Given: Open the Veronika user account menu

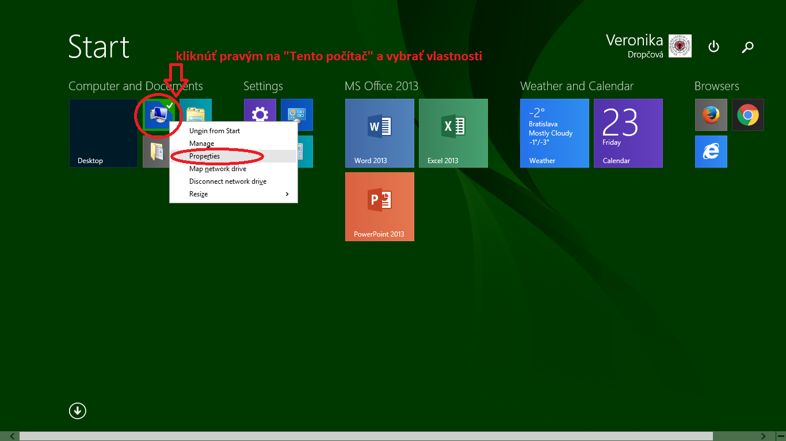Looking at the screenshot, I should coord(648,45).
